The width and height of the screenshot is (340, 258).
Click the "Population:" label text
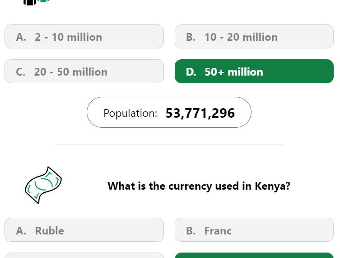[130, 113]
